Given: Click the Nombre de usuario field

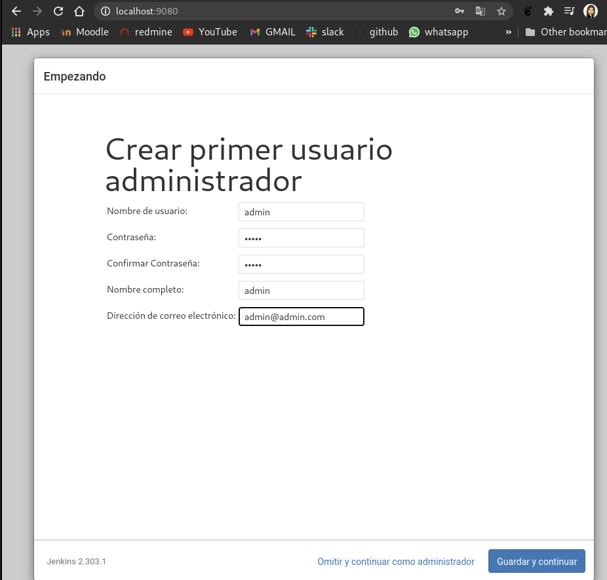Looking at the screenshot, I should pos(301,211).
